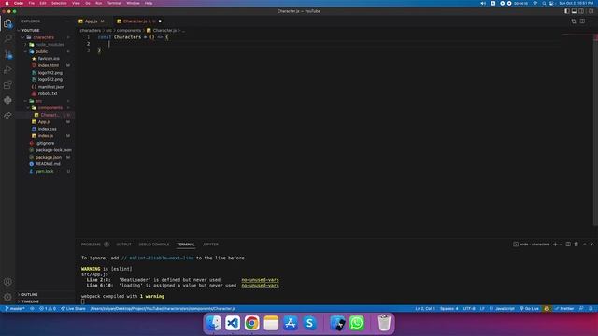Customize layout icon in the title bar

point(591,11)
